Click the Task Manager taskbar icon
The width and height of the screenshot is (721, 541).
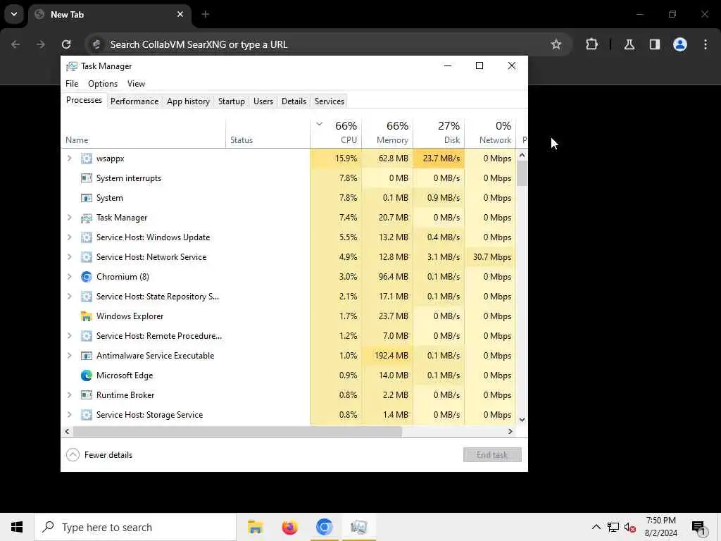358,527
